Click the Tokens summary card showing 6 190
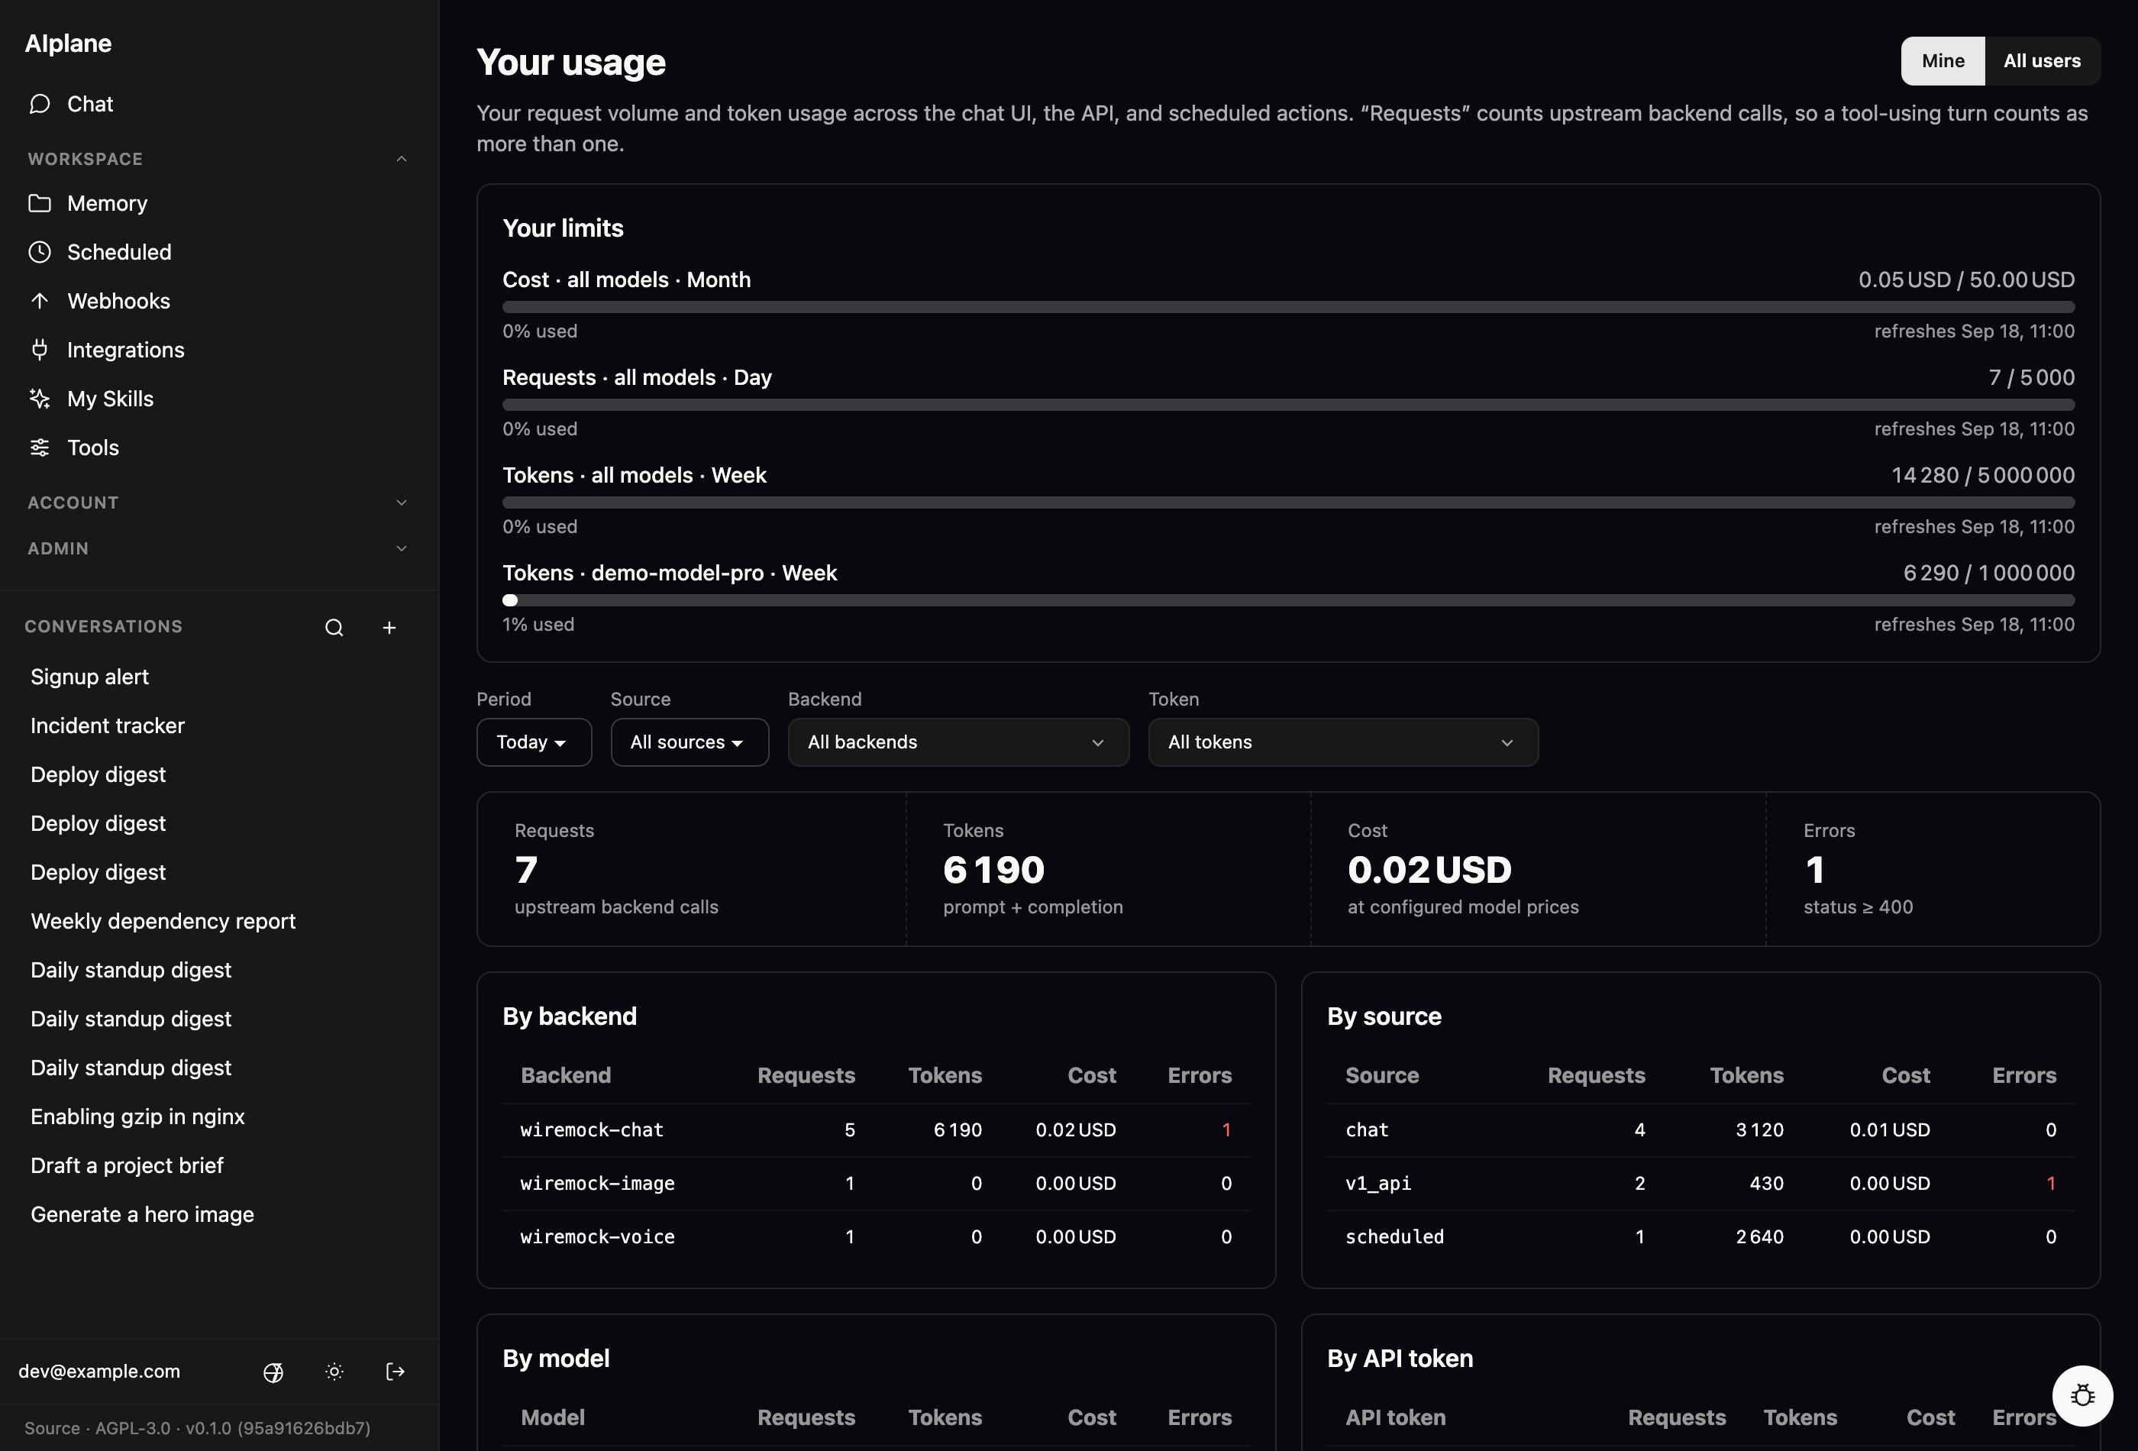This screenshot has width=2138, height=1451. (1109, 870)
